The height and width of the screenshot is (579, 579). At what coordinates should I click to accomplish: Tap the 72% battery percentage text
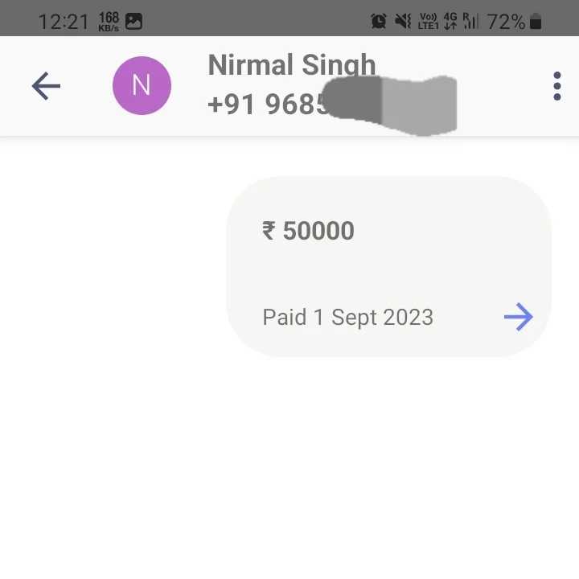pyautogui.click(x=506, y=22)
